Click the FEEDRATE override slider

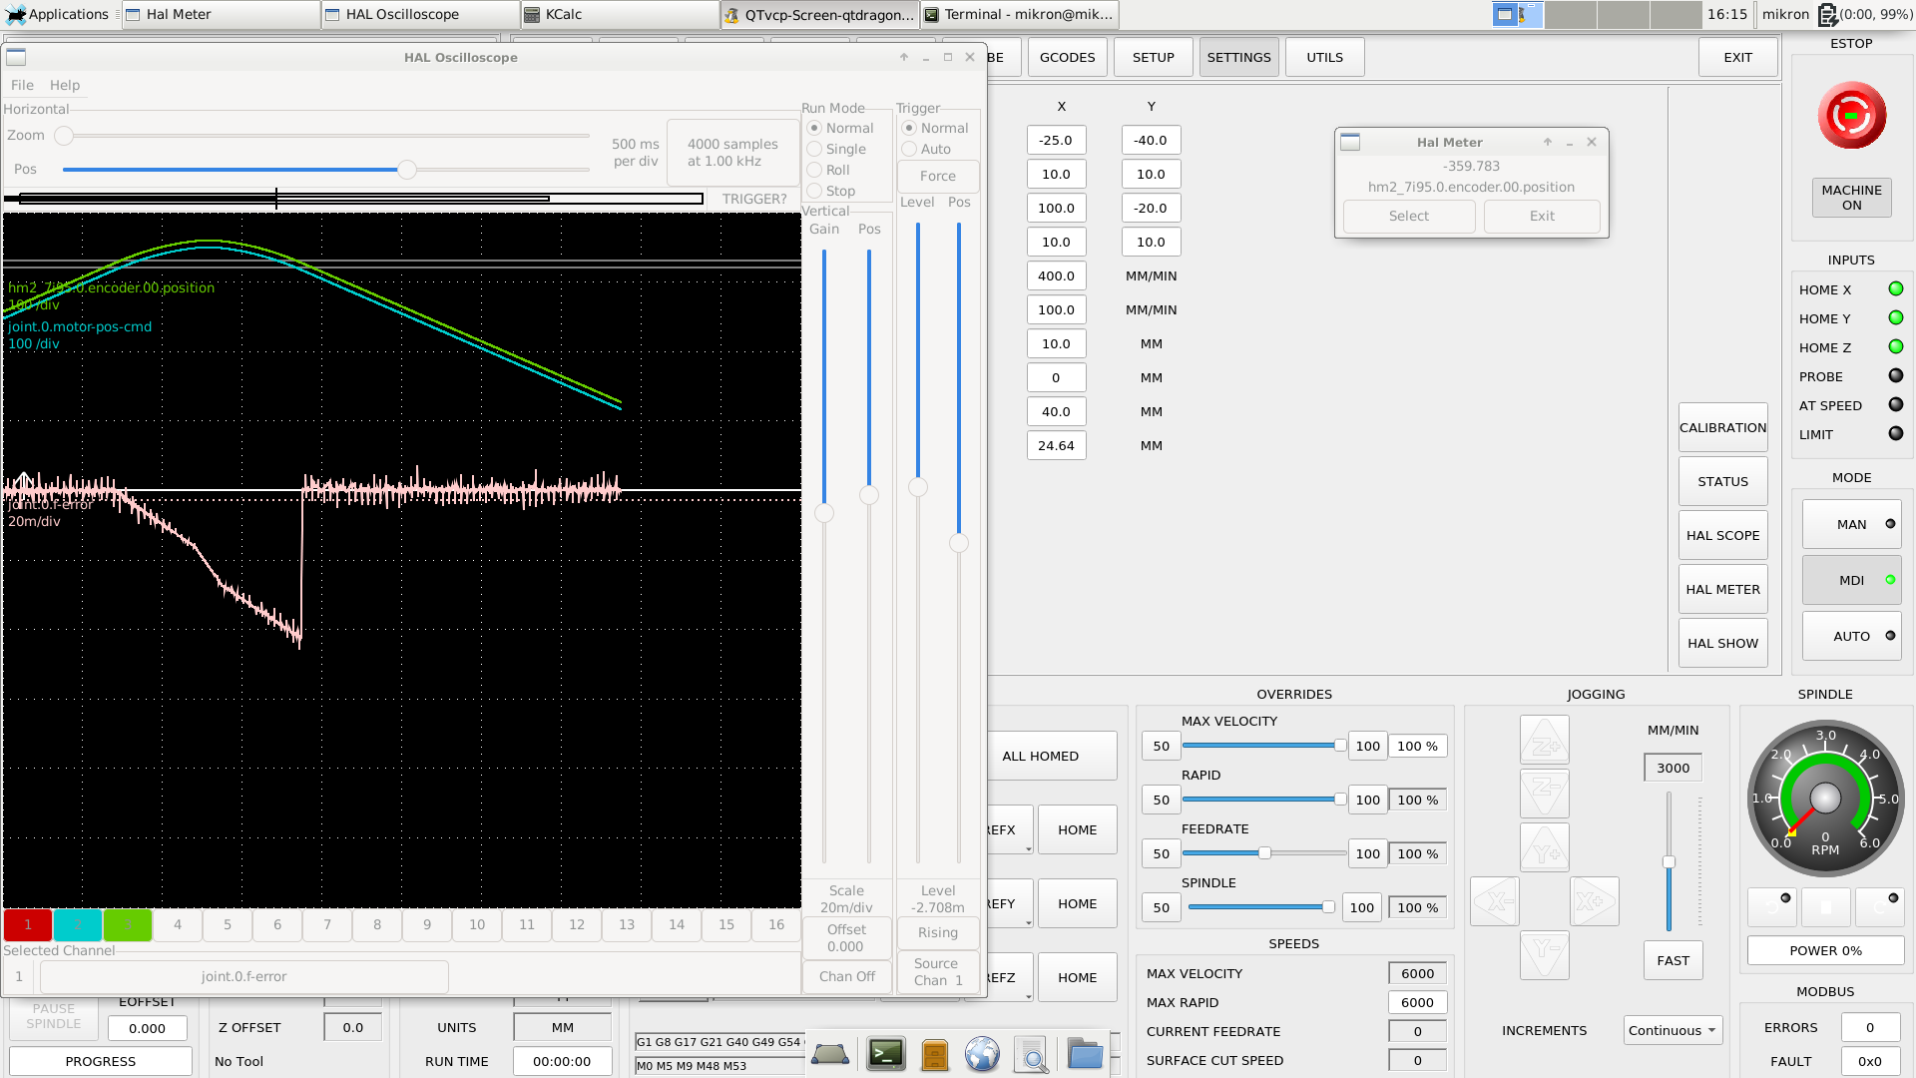(1264, 853)
